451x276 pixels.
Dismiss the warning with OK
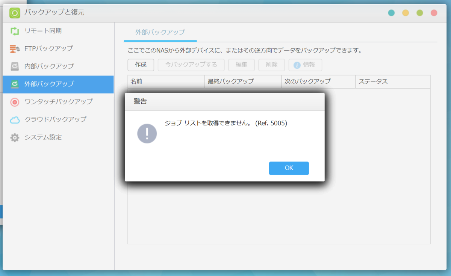289,168
